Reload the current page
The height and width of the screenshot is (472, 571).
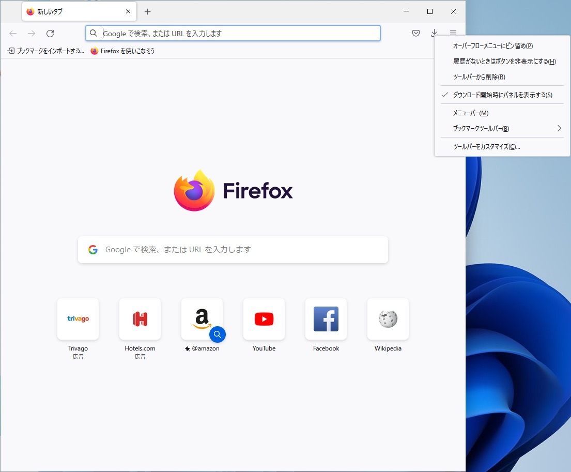50,34
